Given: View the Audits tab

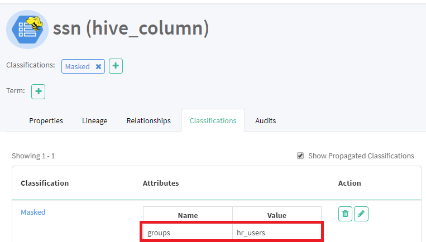Looking at the screenshot, I should tap(266, 120).
